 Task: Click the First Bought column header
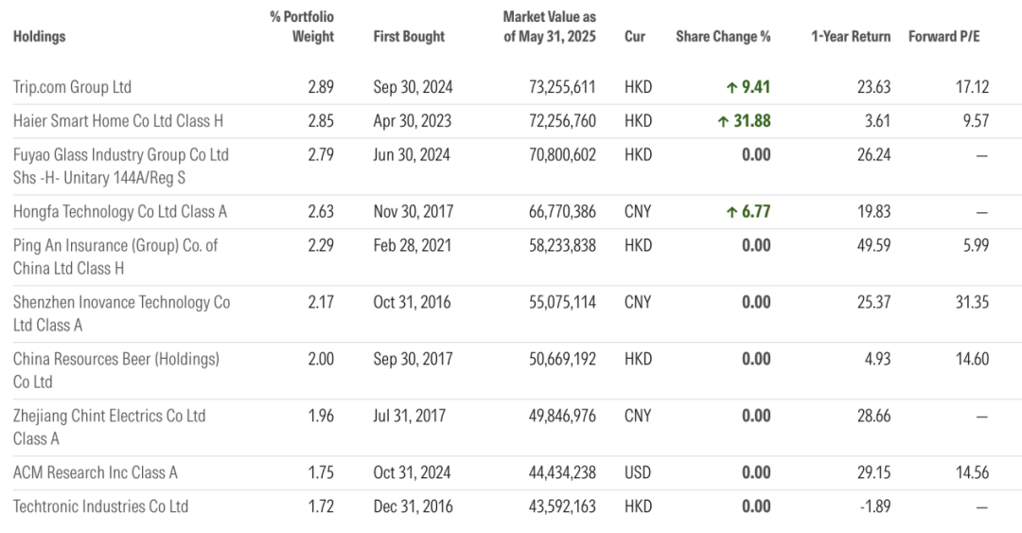[409, 37]
